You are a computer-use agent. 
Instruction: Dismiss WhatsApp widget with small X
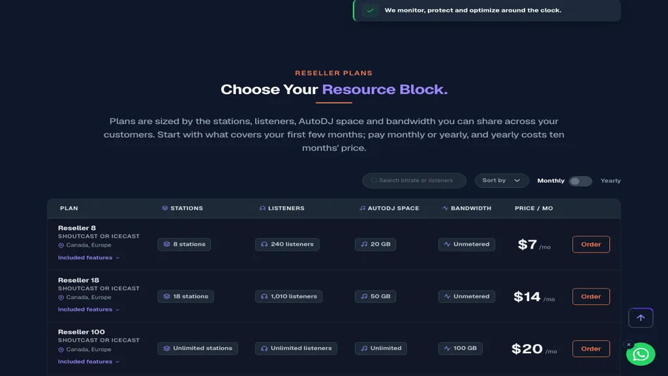pyautogui.click(x=628, y=345)
